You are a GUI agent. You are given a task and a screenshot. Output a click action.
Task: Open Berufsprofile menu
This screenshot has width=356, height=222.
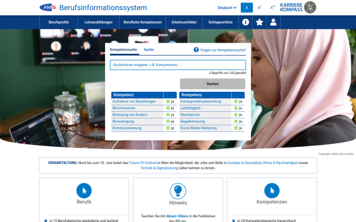(59, 22)
